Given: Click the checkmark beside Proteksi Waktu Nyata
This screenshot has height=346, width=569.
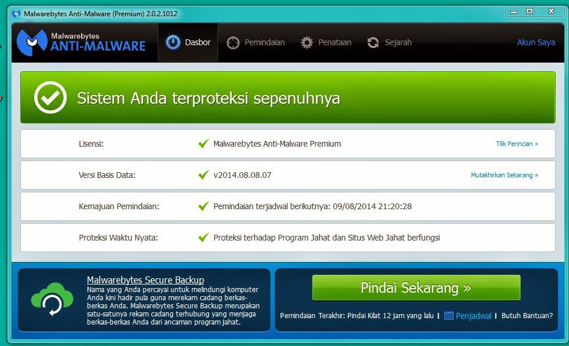Looking at the screenshot, I should pos(204,237).
